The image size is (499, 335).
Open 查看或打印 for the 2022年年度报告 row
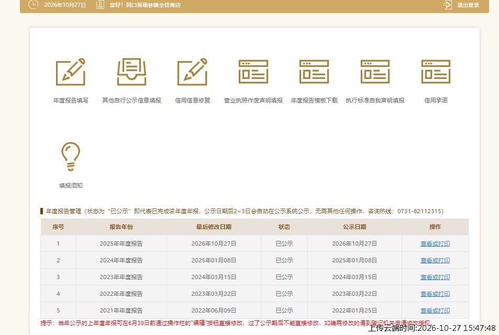pyautogui.click(x=435, y=294)
